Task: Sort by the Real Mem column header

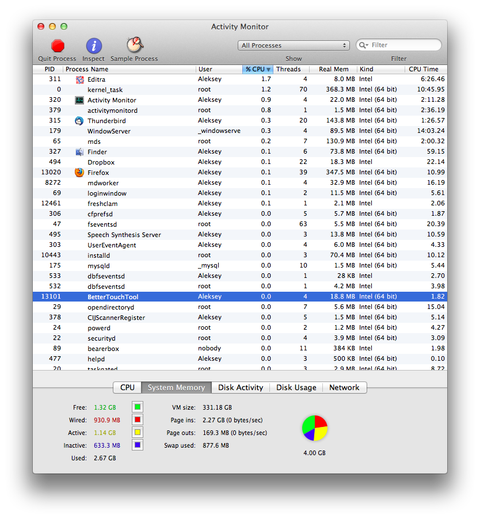Action: tap(333, 69)
